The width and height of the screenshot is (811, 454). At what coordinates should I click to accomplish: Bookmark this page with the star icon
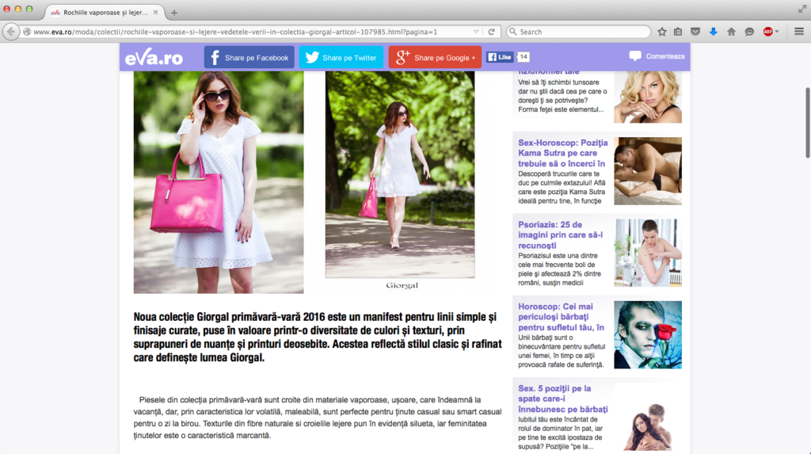click(x=662, y=32)
